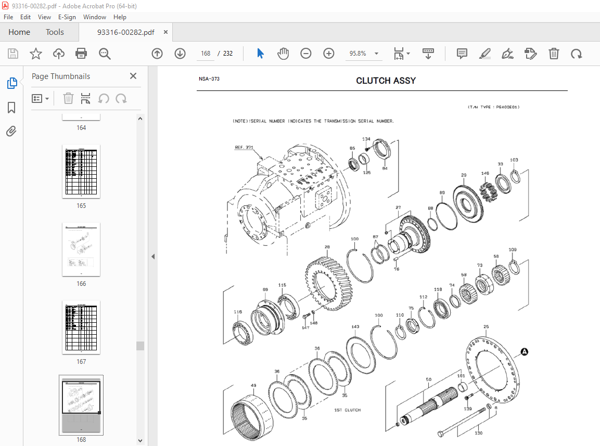Rotate page with toolbar rotate icon
600x446 pixels.
coord(577,54)
